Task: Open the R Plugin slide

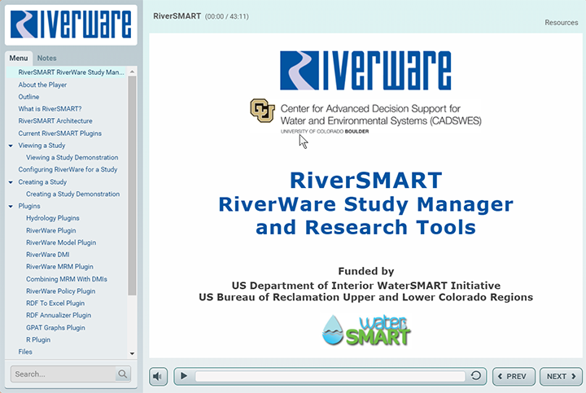Action: coord(38,339)
